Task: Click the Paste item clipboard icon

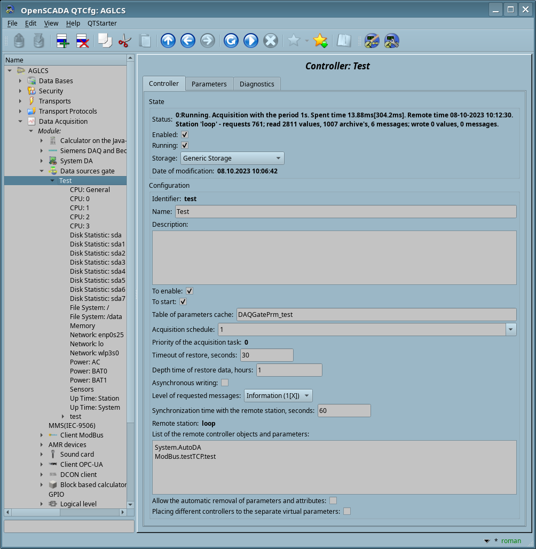Action: (144, 41)
